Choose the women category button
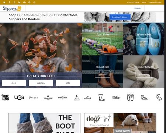166x133 pixels. click(41, 83)
